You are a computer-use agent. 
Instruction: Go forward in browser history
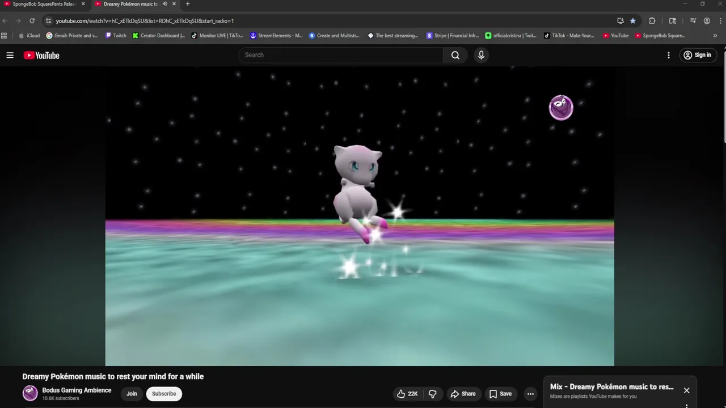18,21
